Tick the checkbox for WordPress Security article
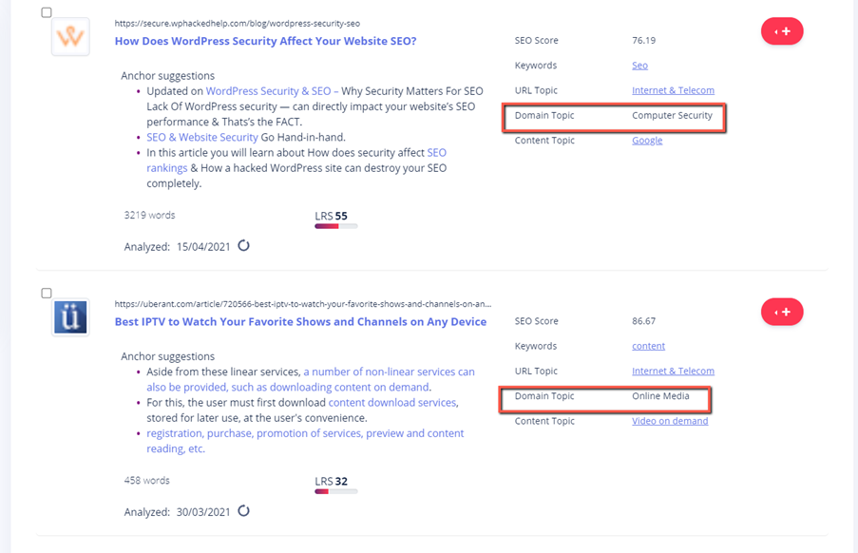Screen dimensions: 858x553 [47, 12]
